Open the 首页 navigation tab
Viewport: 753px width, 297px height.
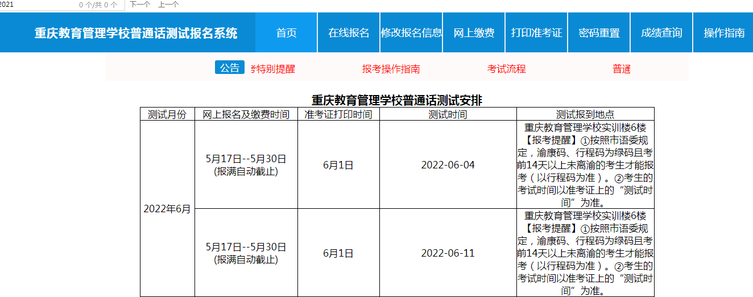click(x=286, y=32)
